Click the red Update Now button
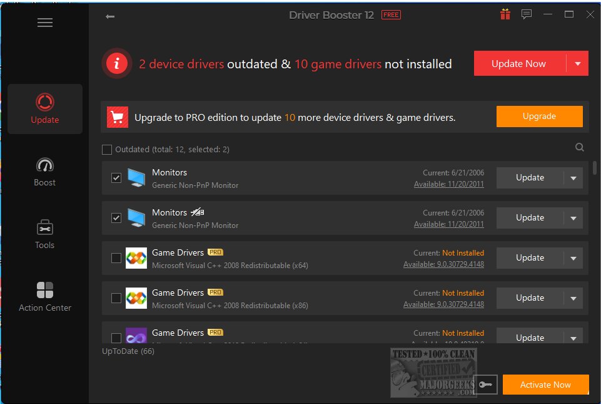This screenshot has width=601, height=404. point(519,63)
